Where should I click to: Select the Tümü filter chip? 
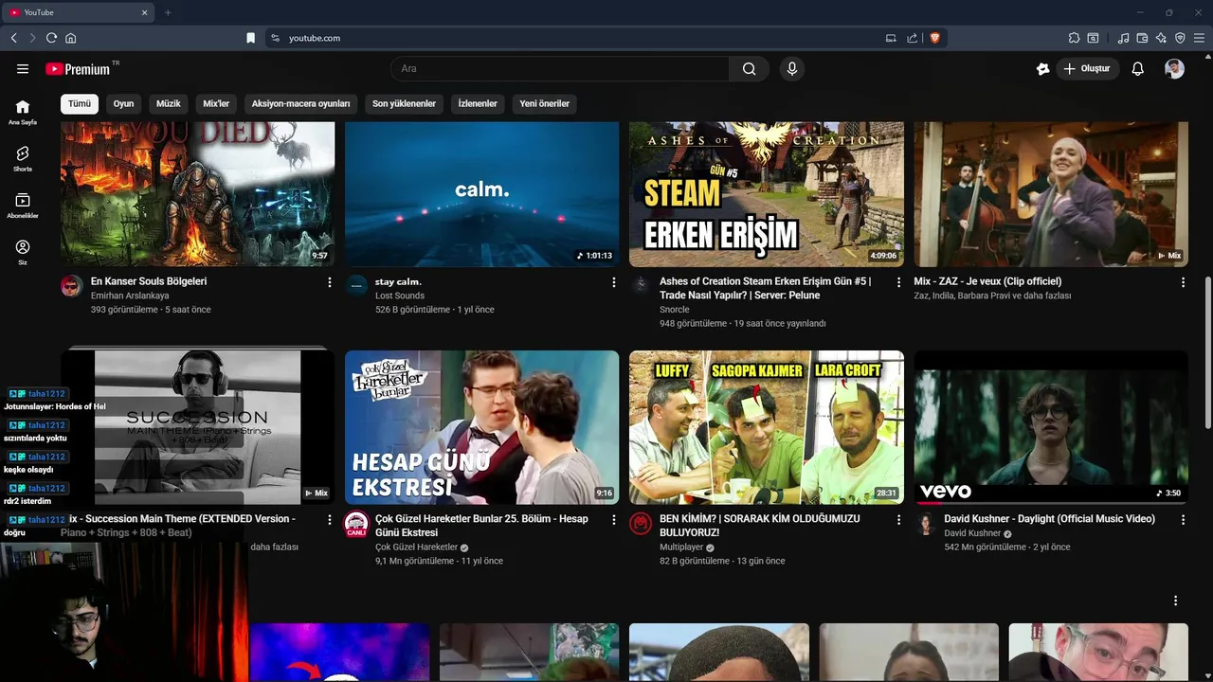[x=80, y=103]
